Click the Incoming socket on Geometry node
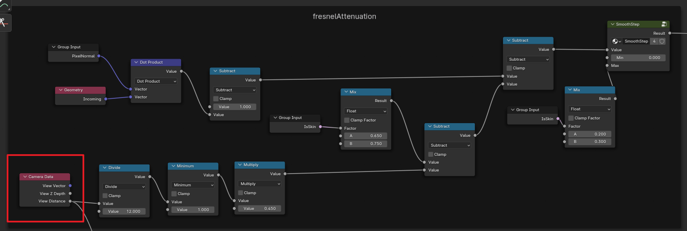 tap(106, 99)
